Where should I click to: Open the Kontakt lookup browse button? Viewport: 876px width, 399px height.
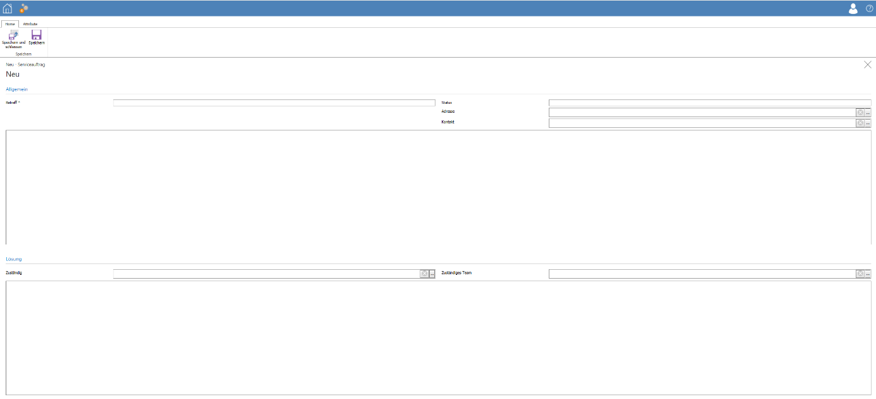tap(868, 123)
